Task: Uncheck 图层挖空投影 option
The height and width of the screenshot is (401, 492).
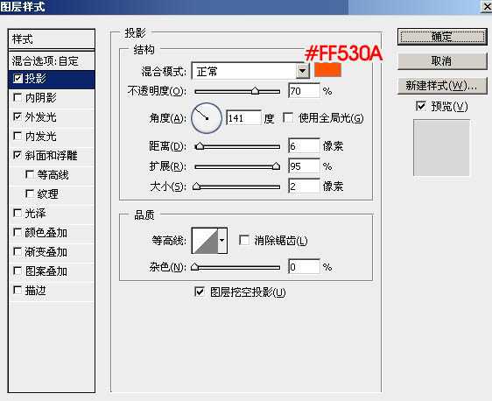Action: click(200, 292)
